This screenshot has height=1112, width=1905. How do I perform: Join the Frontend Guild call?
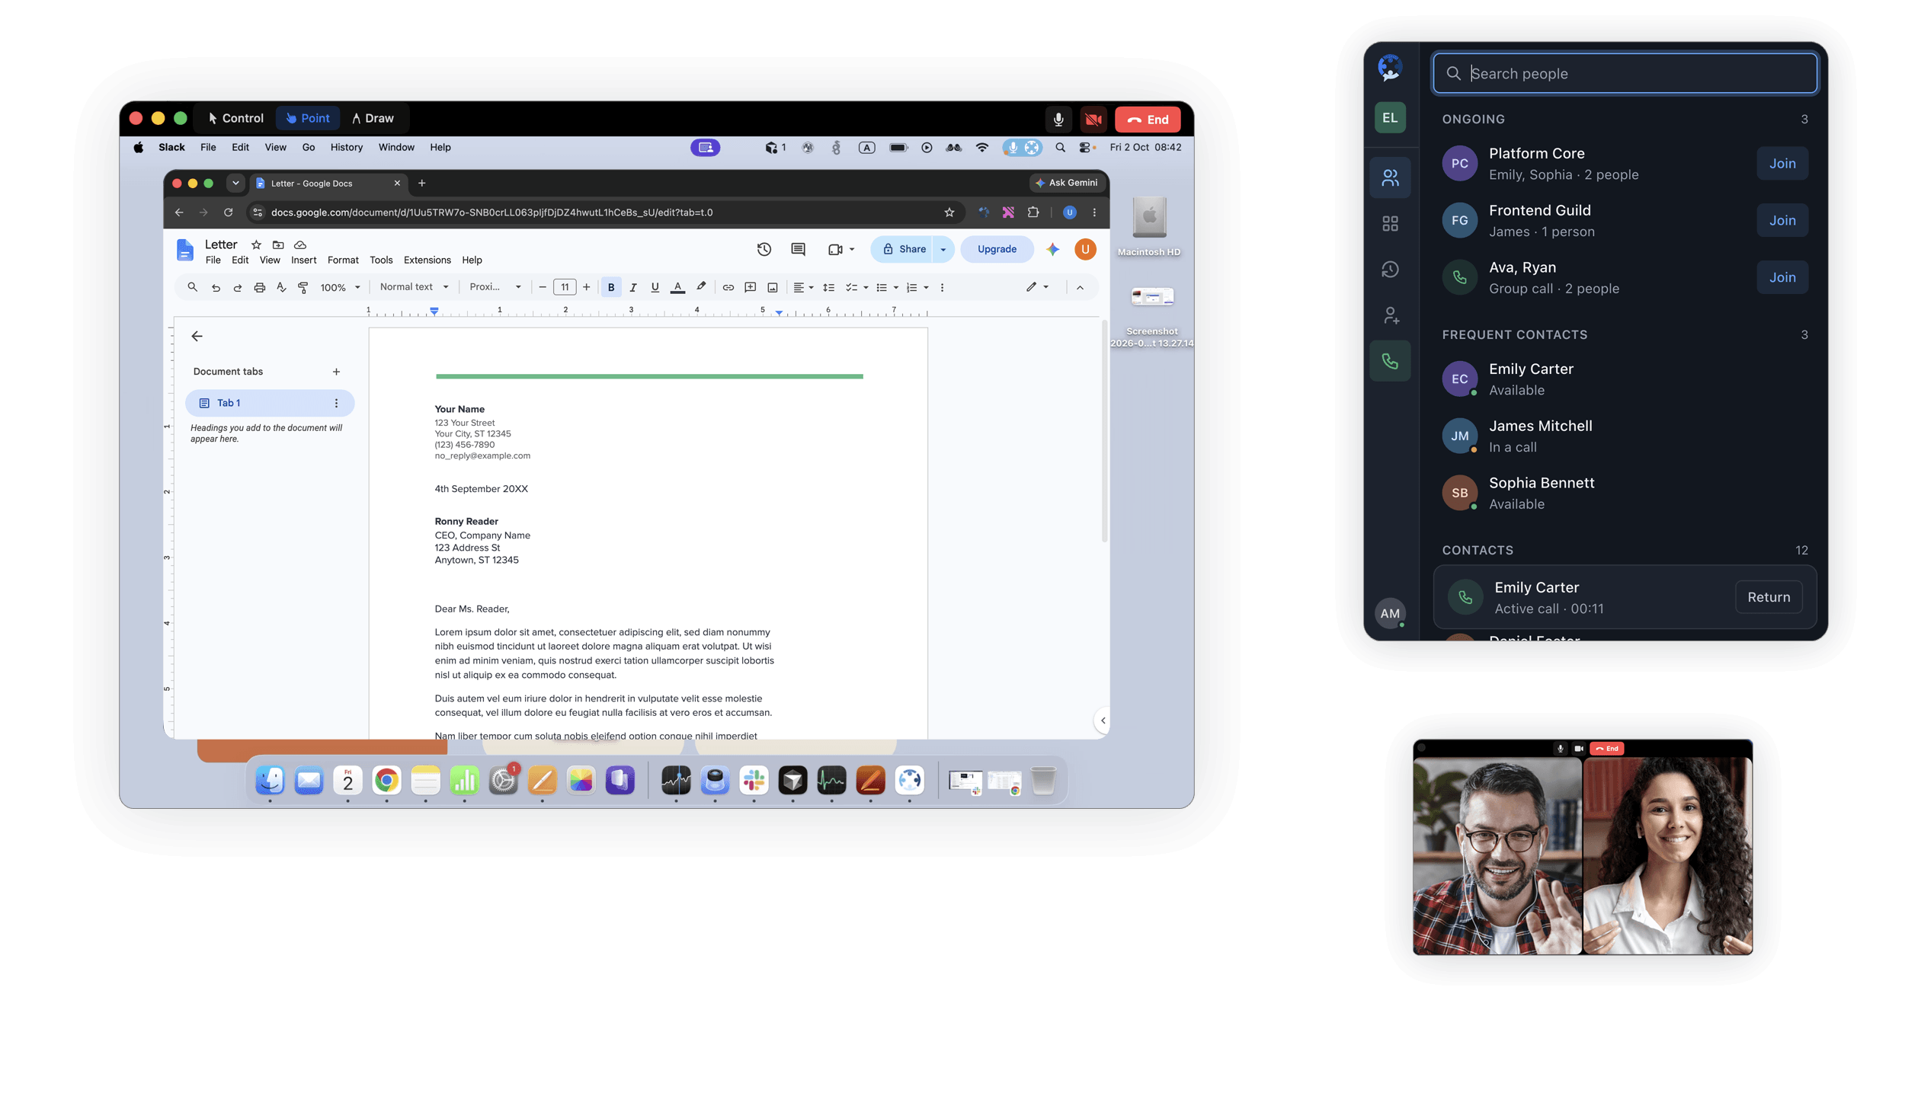(1782, 221)
